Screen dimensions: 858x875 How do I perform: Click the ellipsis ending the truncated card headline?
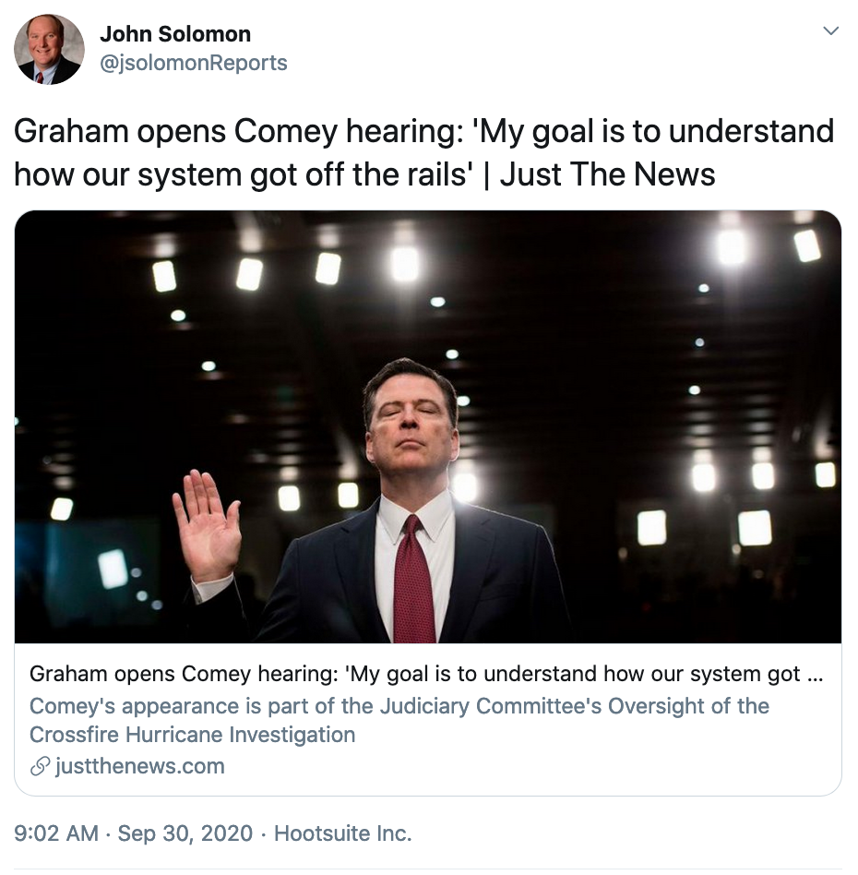click(x=815, y=674)
